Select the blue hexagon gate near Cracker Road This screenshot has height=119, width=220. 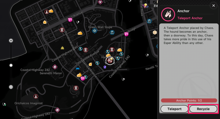click(149, 21)
